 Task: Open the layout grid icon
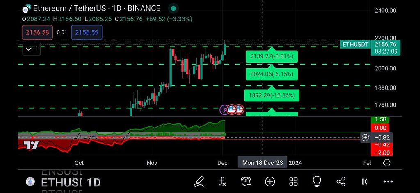click(x=293, y=181)
